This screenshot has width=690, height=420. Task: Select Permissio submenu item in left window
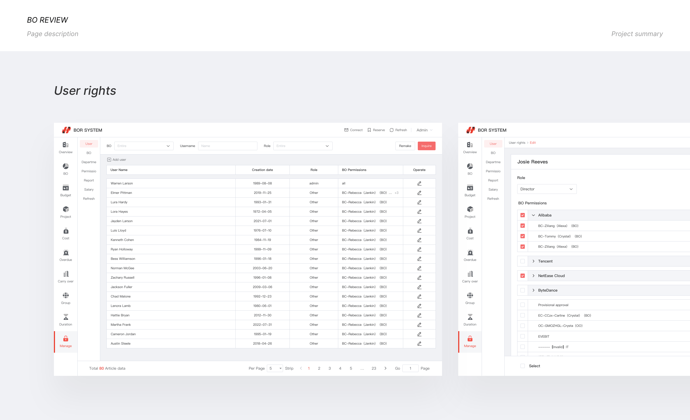89,171
